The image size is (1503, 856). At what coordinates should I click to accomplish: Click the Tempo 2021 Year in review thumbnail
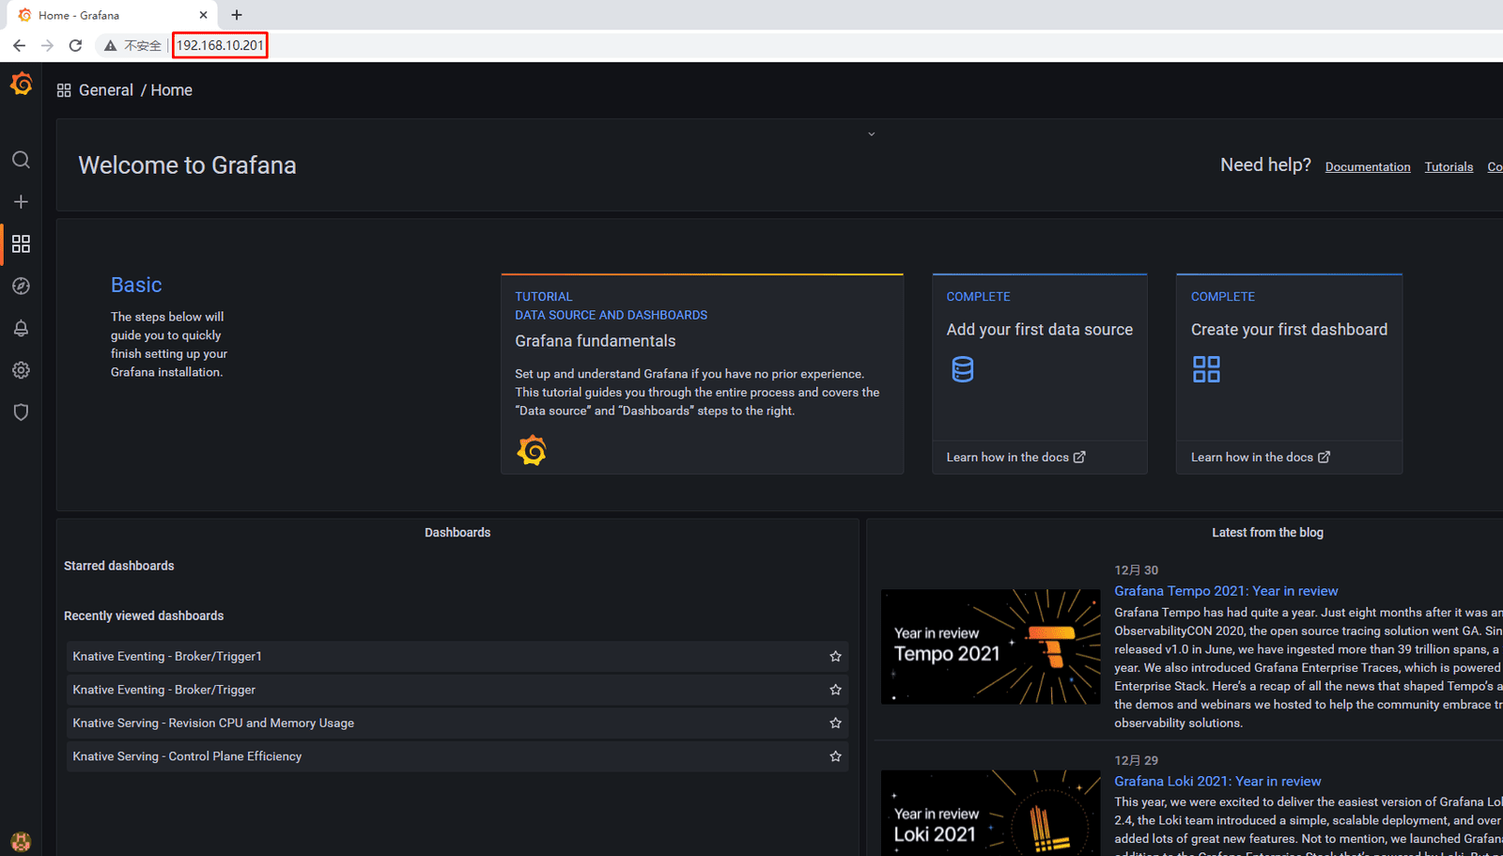pyautogui.click(x=990, y=646)
